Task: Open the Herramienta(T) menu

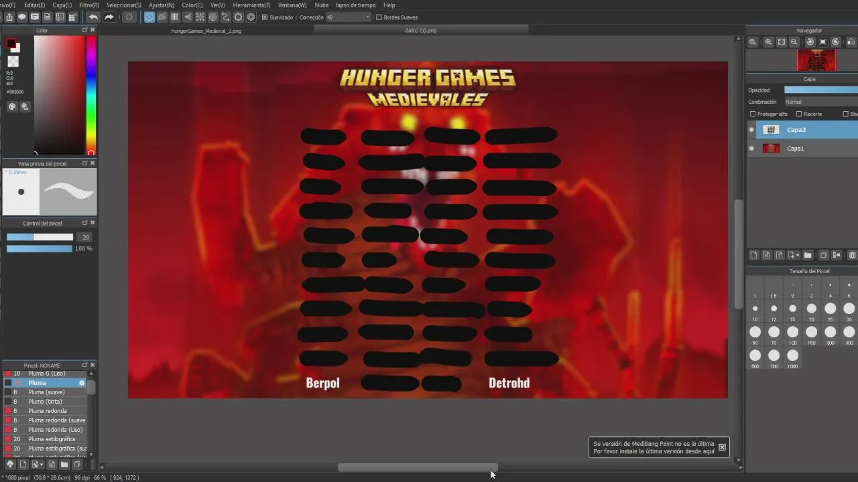Action: click(252, 5)
